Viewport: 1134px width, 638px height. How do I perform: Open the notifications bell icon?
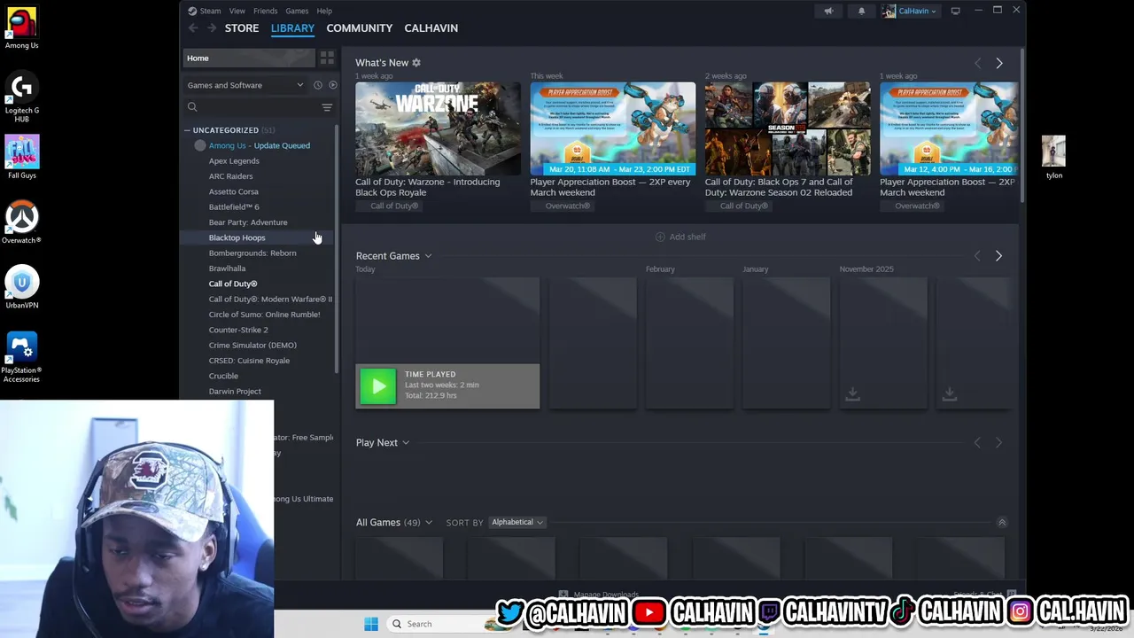coord(861,11)
